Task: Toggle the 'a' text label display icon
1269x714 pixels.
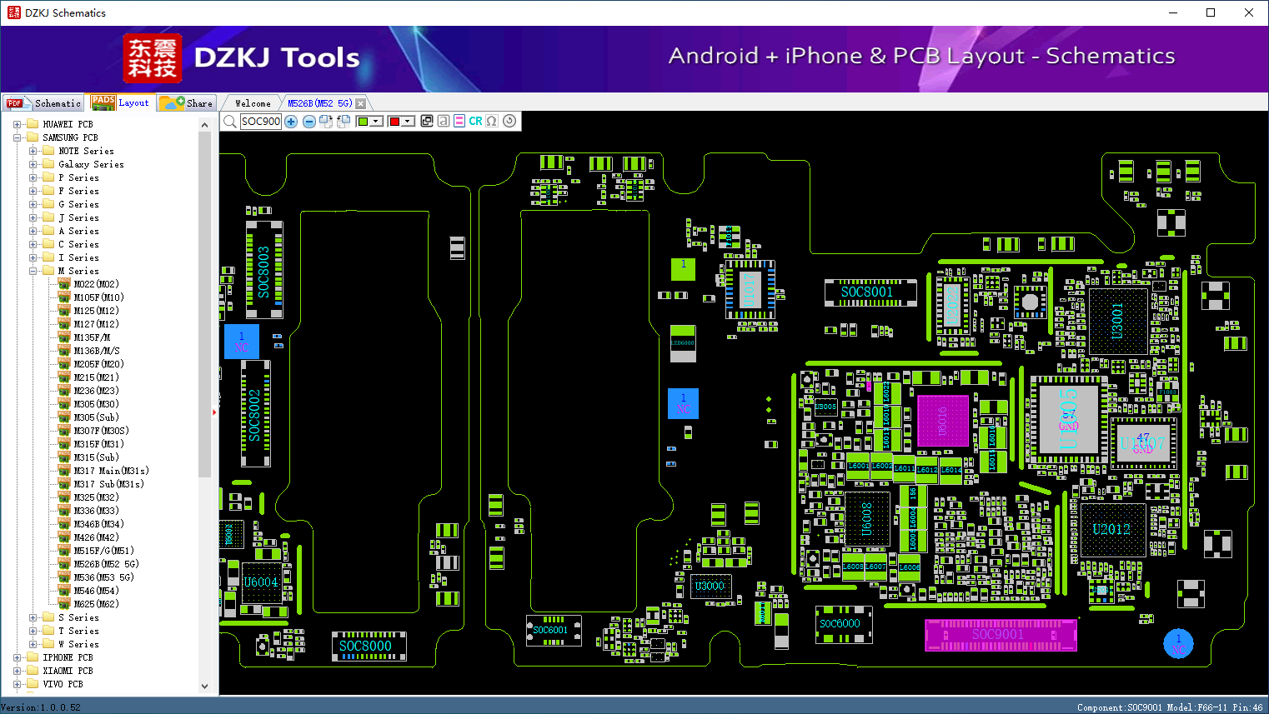Action: (444, 121)
